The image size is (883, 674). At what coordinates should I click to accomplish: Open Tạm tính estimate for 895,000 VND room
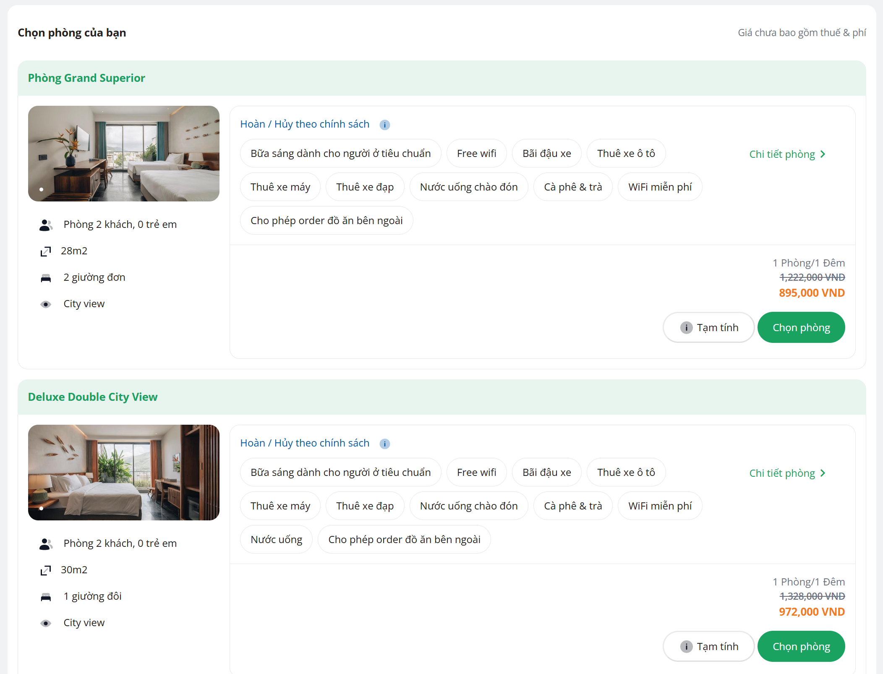(x=708, y=327)
